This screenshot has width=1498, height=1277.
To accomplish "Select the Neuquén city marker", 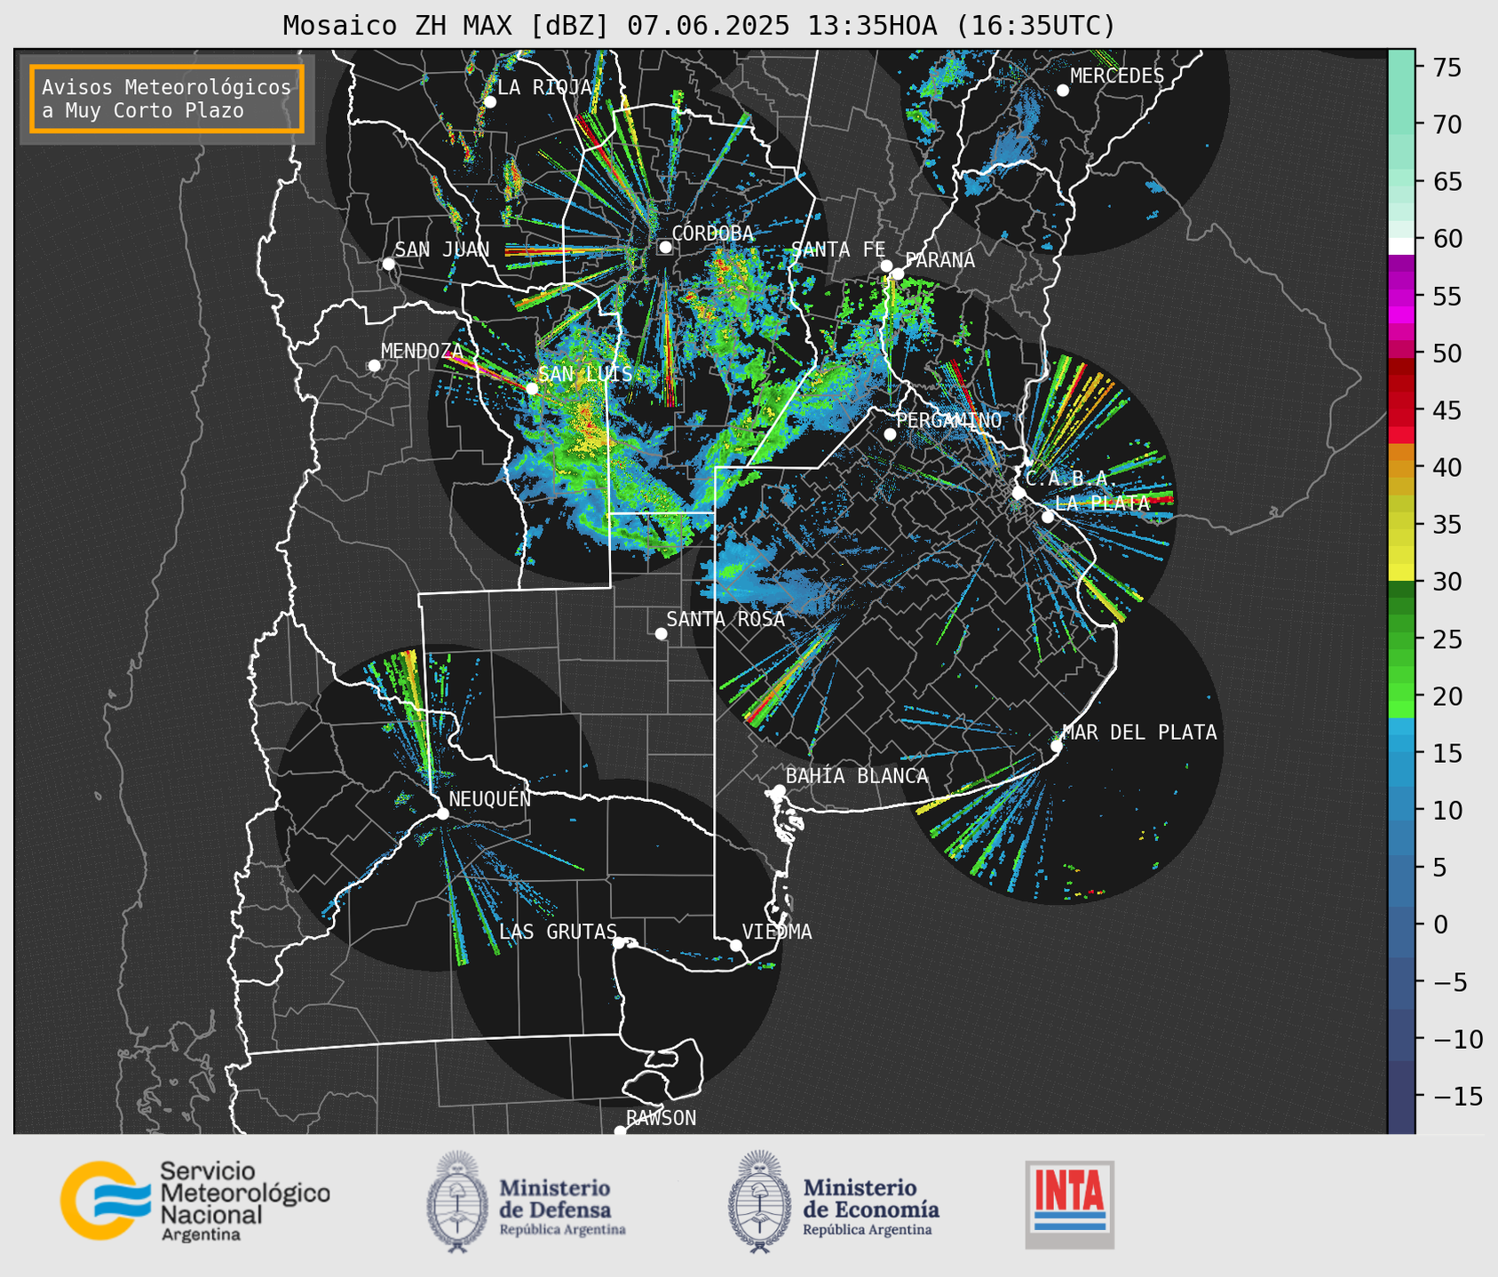I will click(442, 813).
